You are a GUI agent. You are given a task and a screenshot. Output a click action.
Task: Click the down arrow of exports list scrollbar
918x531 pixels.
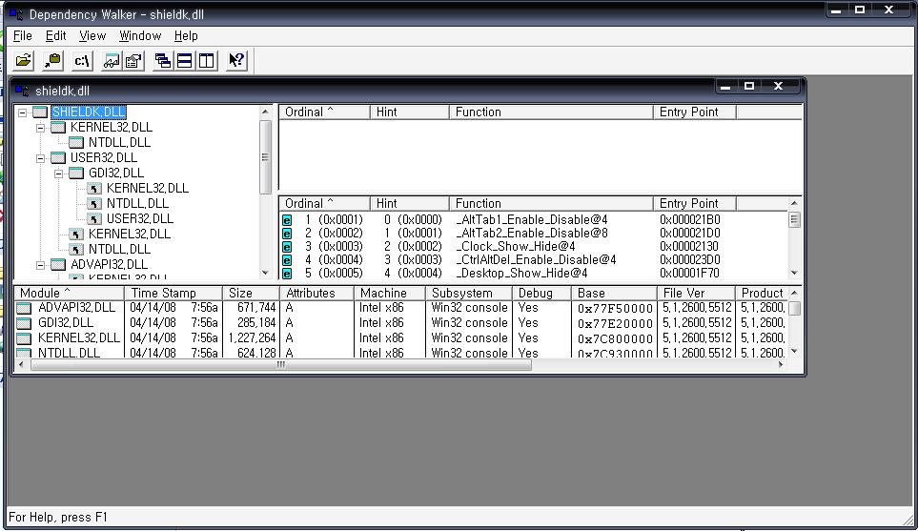click(794, 273)
